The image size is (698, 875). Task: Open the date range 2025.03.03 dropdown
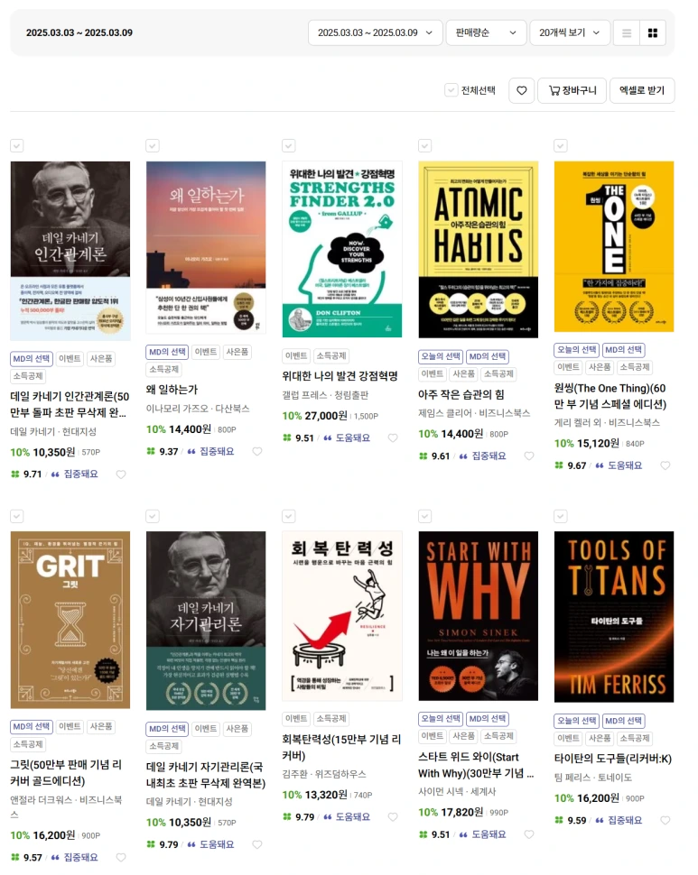376,32
